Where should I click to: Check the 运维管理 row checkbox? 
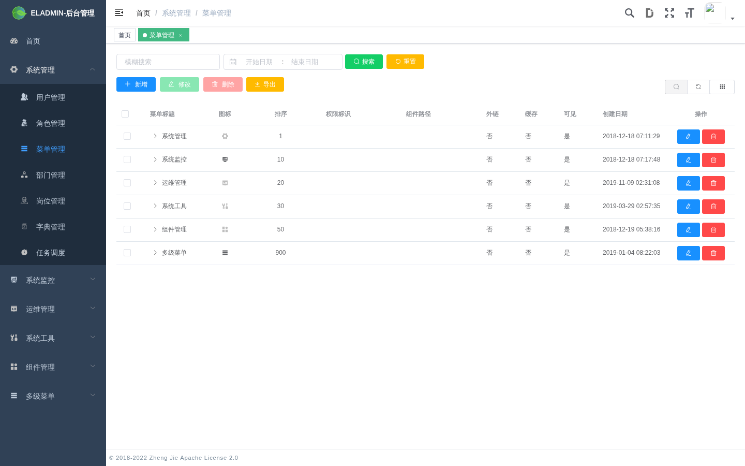click(127, 183)
